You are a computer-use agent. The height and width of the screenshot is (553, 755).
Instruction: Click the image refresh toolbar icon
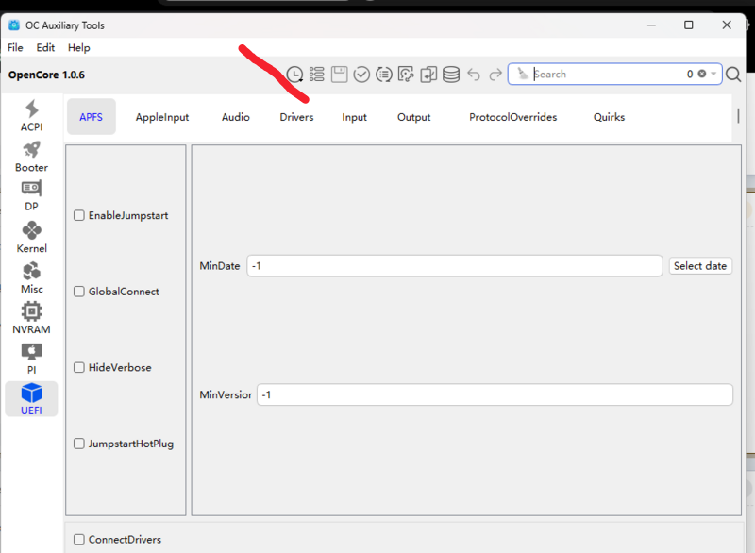tap(406, 75)
